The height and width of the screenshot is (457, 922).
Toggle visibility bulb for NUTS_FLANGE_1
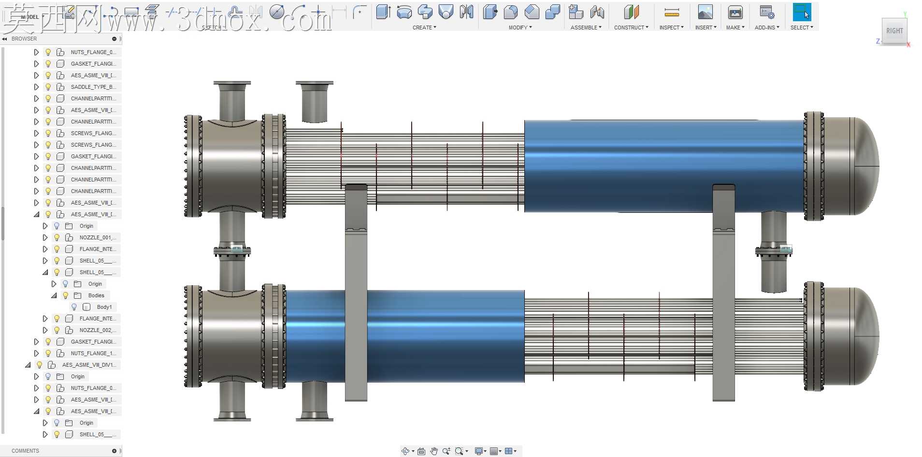[x=48, y=353]
